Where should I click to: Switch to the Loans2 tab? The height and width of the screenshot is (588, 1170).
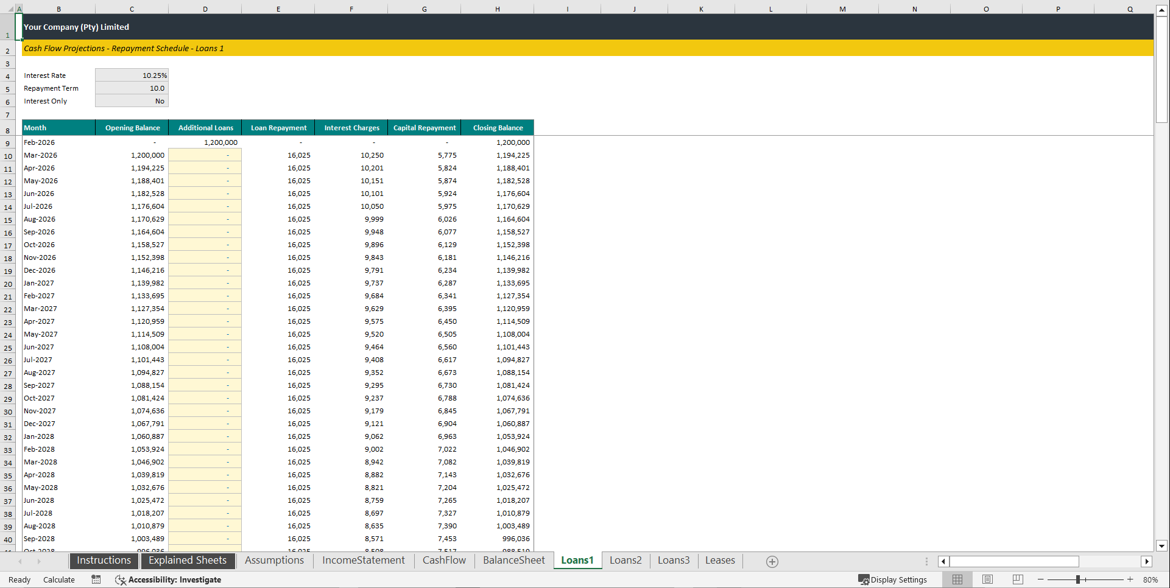(x=626, y=561)
